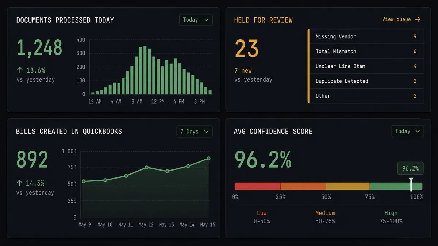Screen dimensions: 438x246
Task: Click the 4 PM axis label on the bar chart
Action: [179, 101]
